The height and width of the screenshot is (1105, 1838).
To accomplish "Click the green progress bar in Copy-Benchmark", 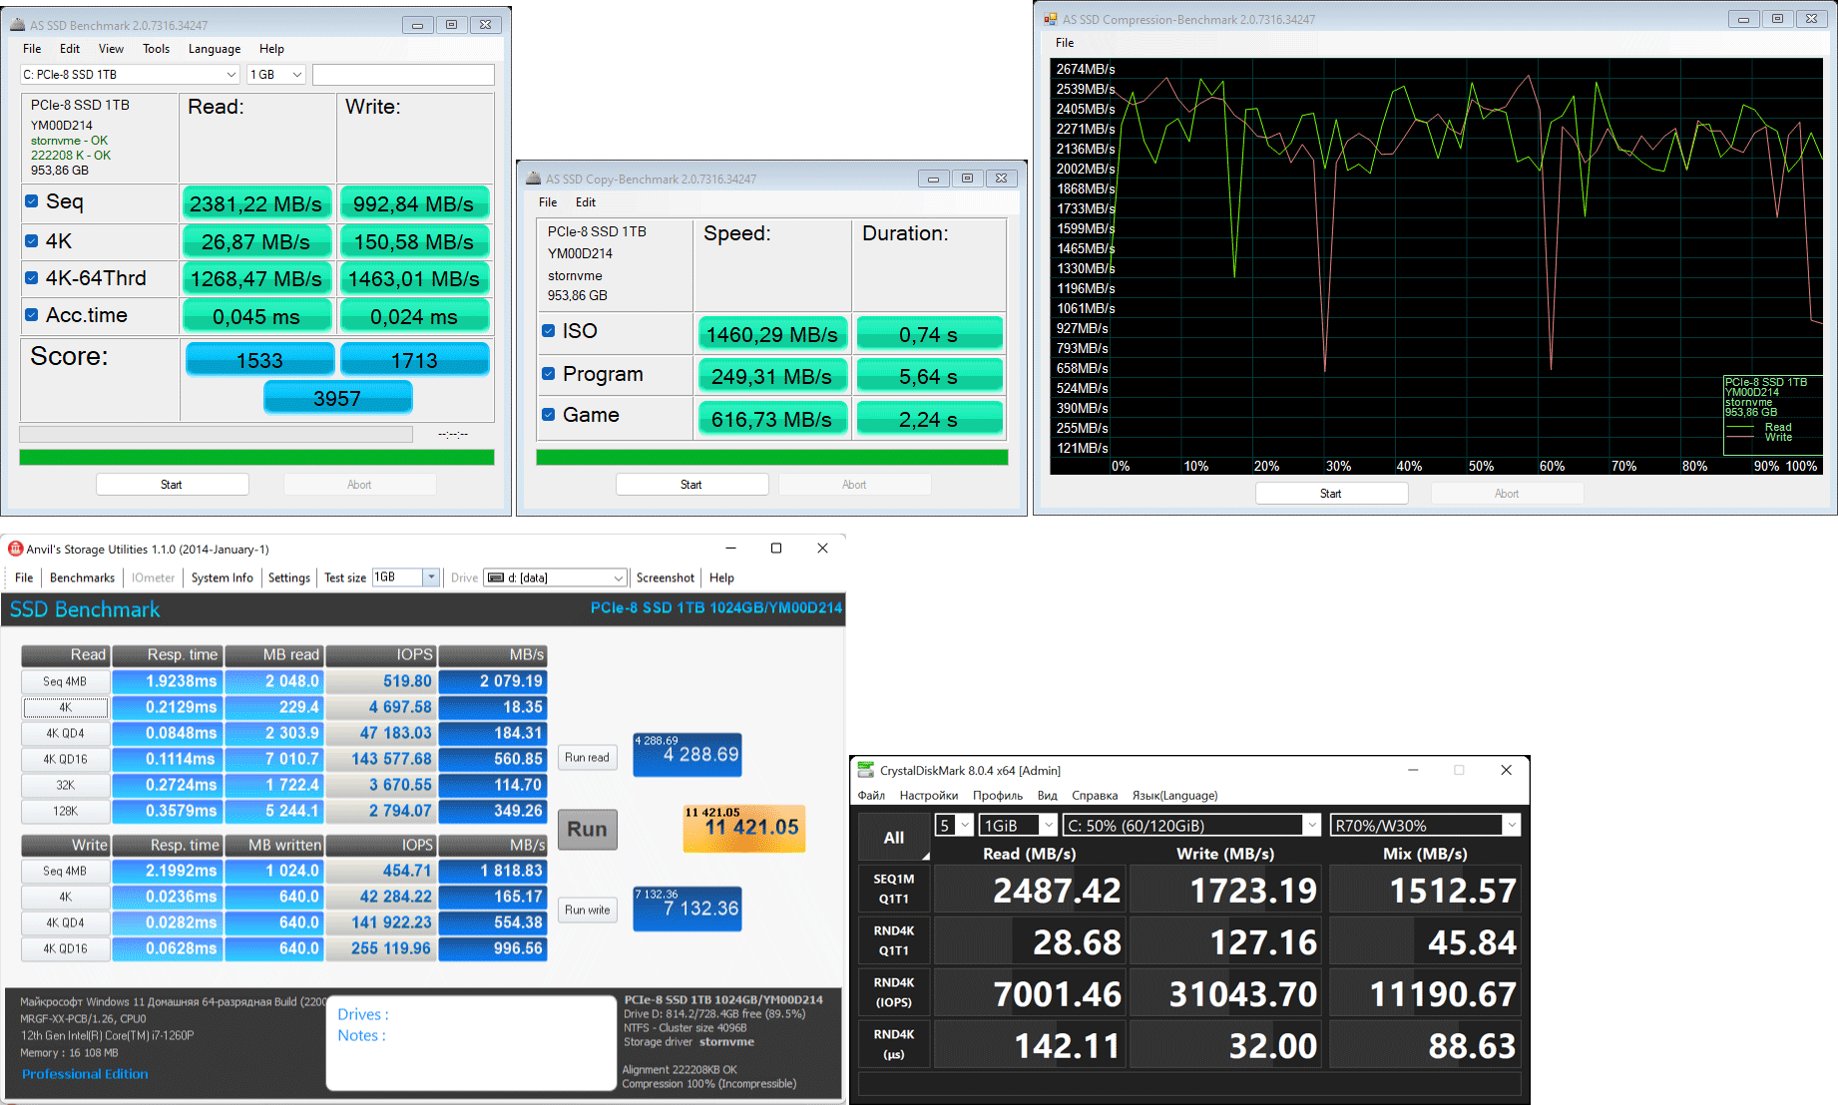I will [x=771, y=457].
